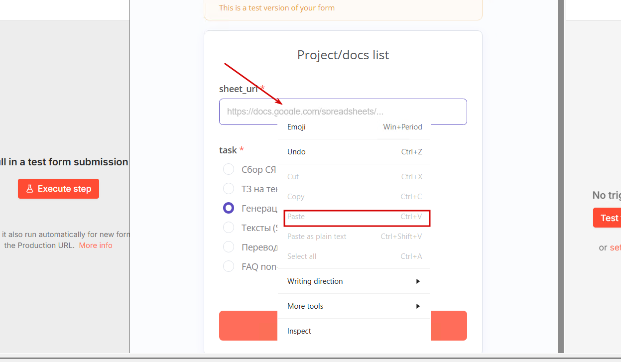Click Select all in context menu

302,256
